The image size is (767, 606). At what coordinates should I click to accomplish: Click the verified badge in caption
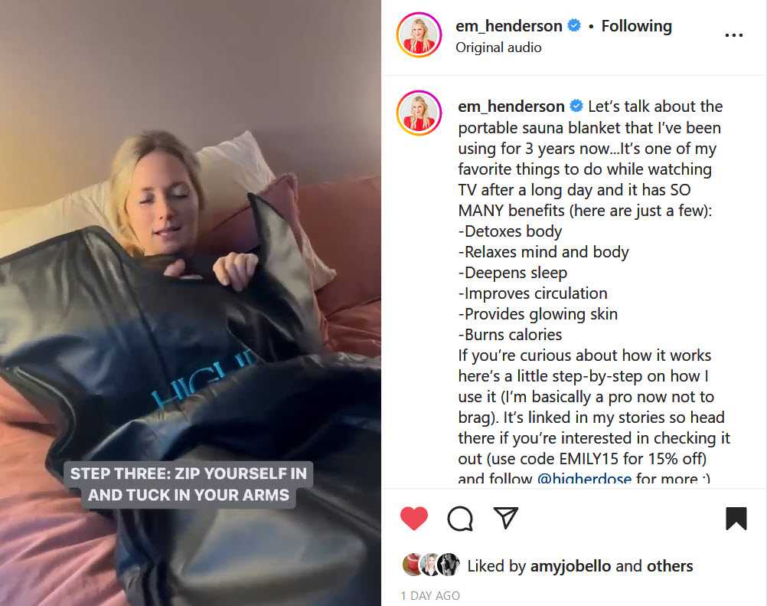click(x=576, y=106)
